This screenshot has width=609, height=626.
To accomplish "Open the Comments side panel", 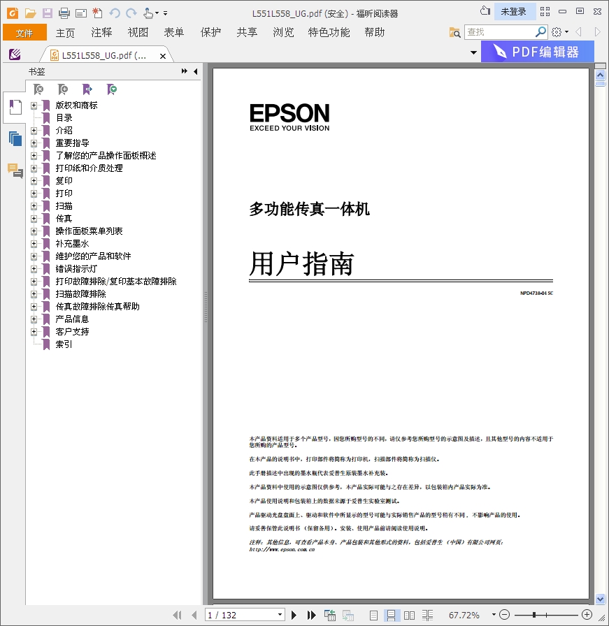I will point(15,170).
